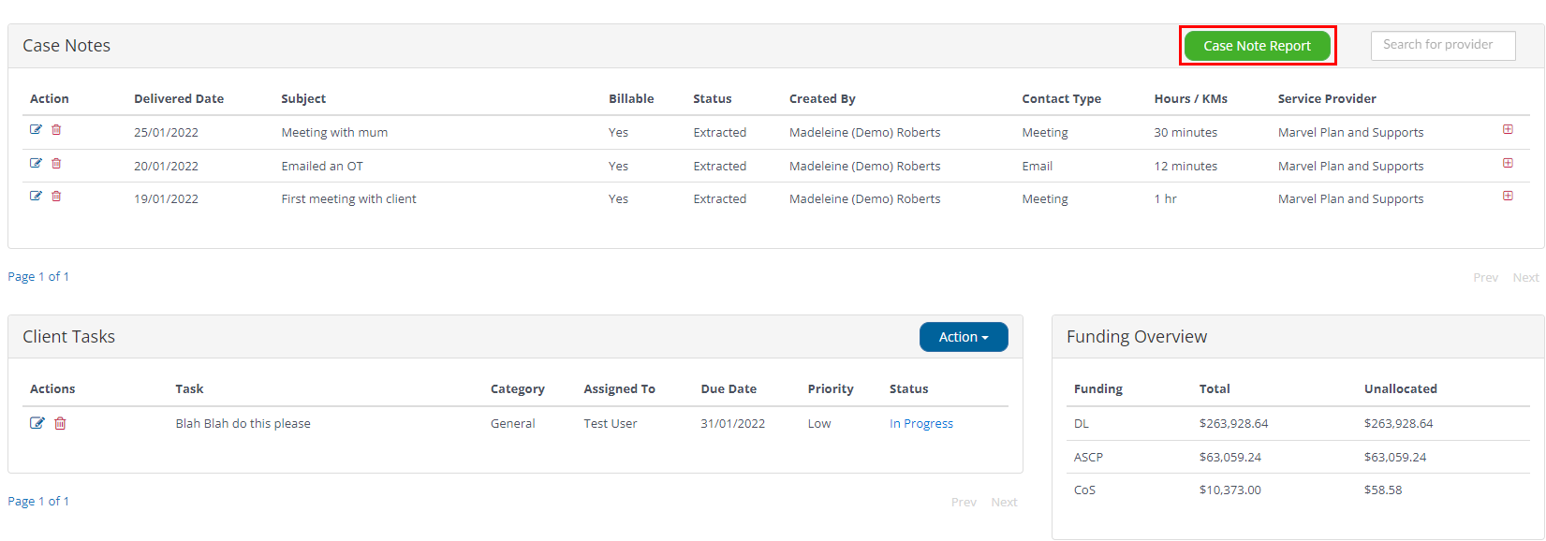
Task: Open the In Progress status link
Action: point(921,424)
